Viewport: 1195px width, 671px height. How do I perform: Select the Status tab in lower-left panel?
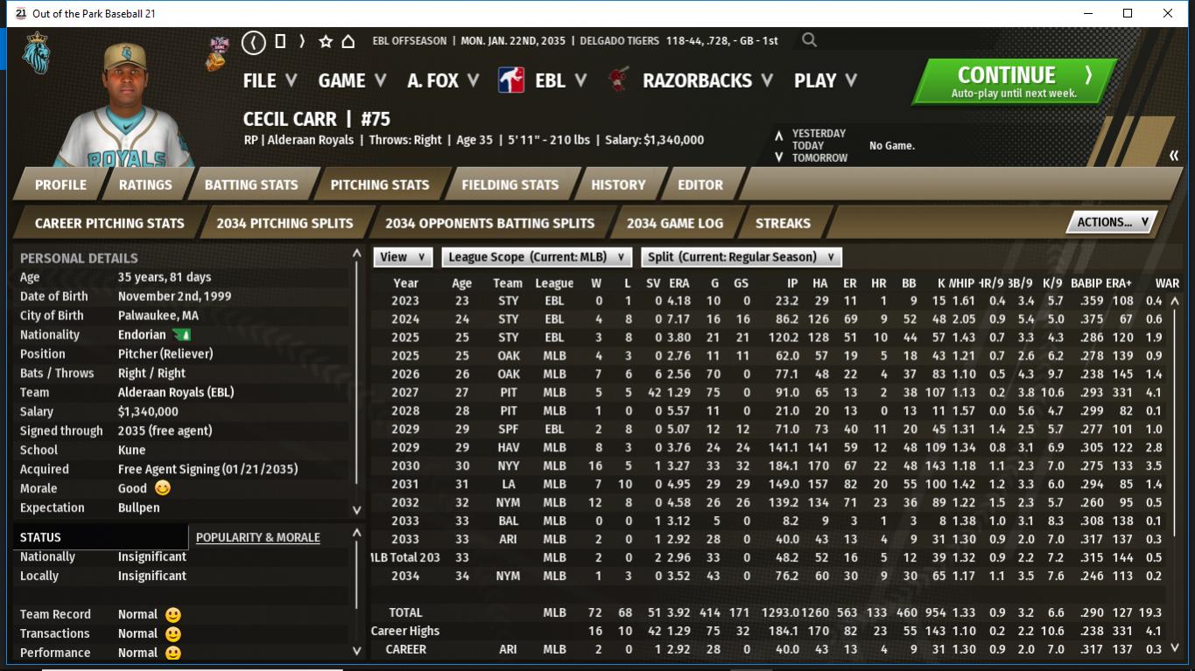coord(41,537)
